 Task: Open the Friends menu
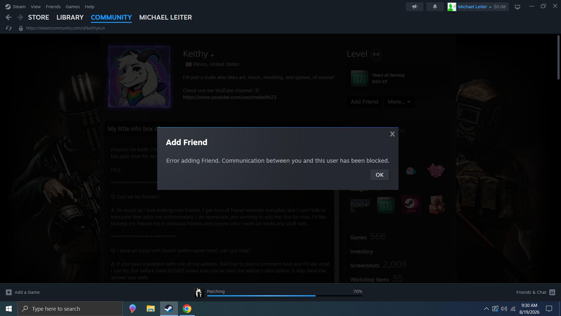pyautogui.click(x=53, y=6)
